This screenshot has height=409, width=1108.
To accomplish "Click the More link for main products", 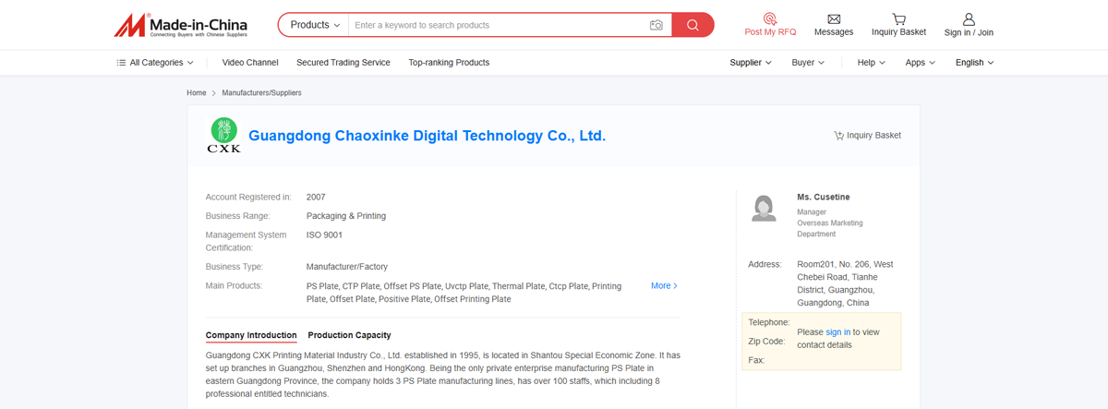I will click(x=664, y=286).
